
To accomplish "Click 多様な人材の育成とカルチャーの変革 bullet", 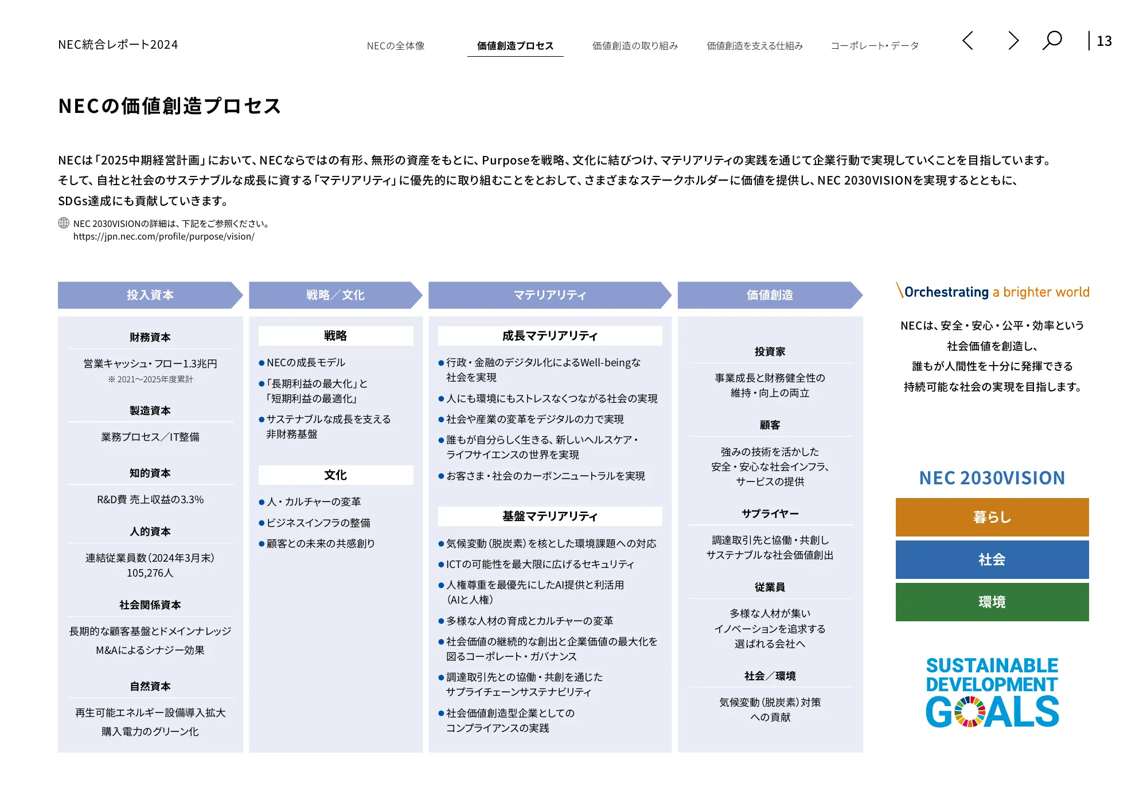I will 526,621.
